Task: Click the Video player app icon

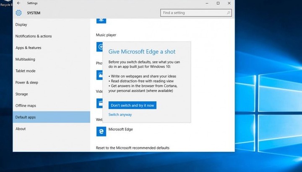Action: [99, 103]
